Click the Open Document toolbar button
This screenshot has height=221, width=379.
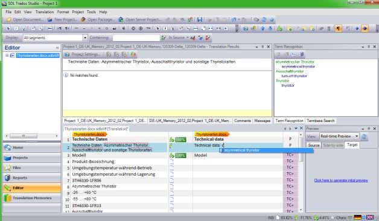25,19
